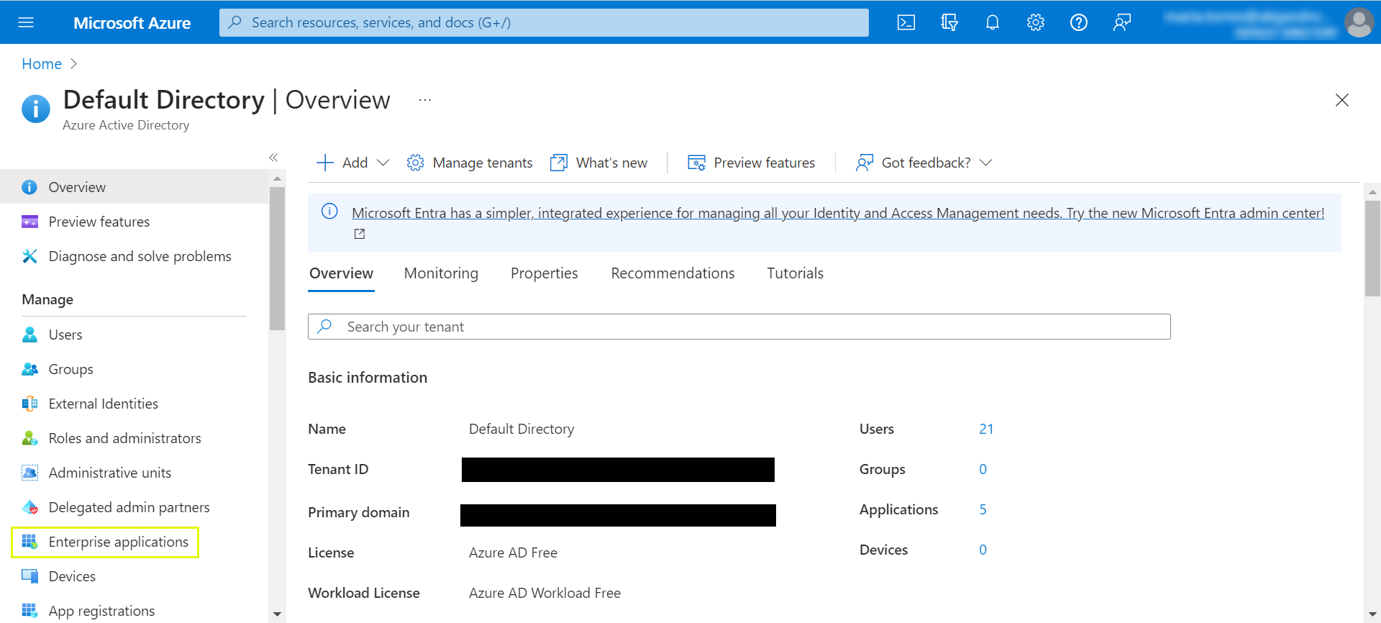The height and width of the screenshot is (623, 1381).
Task: Go to Home breadcrumb
Action: coord(42,64)
